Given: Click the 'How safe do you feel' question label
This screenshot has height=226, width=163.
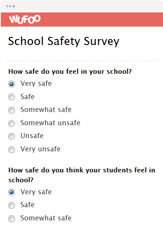Looking at the screenshot, I should click(x=70, y=72).
